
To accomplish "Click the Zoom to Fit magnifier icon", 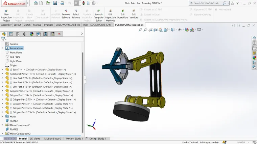I will click(140, 30).
